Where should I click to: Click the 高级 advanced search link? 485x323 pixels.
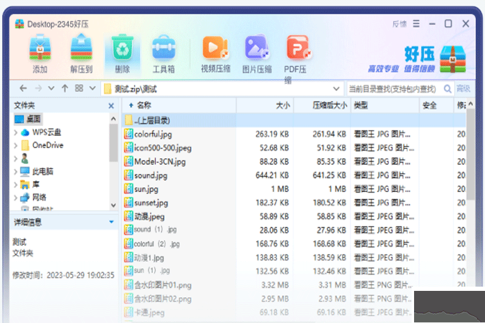pos(463,89)
